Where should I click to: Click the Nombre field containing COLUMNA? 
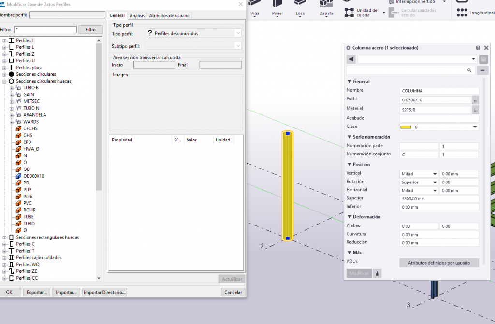(439, 91)
